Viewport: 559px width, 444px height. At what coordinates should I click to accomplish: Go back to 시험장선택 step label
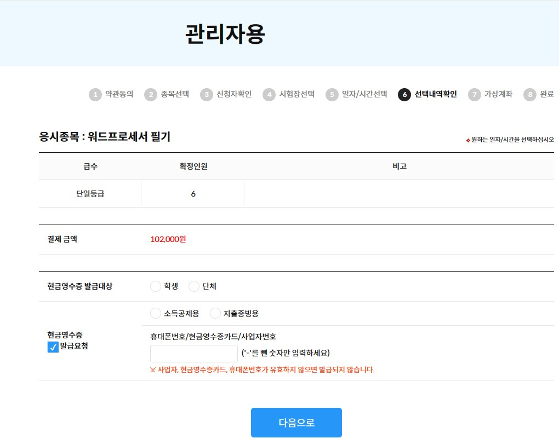pyautogui.click(x=296, y=94)
